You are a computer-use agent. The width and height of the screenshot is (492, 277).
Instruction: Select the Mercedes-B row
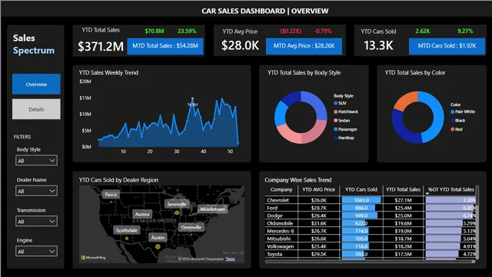coord(371,231)
